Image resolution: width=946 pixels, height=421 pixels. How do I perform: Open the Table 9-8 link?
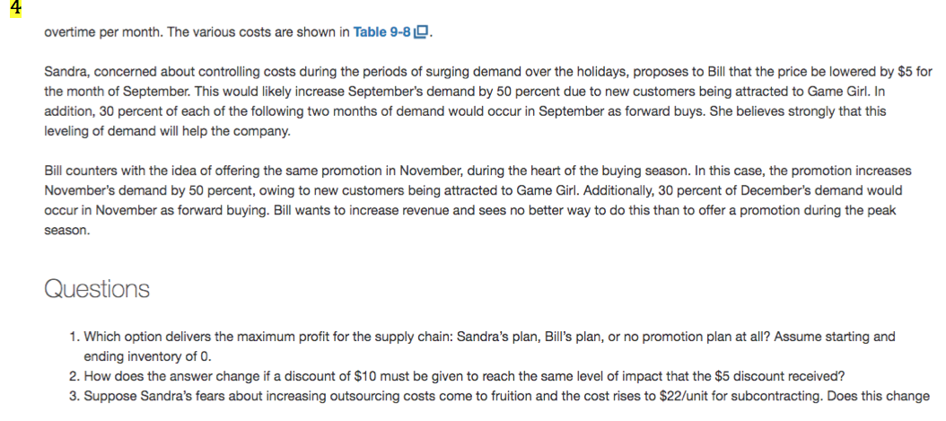click(x=383, y=33)
